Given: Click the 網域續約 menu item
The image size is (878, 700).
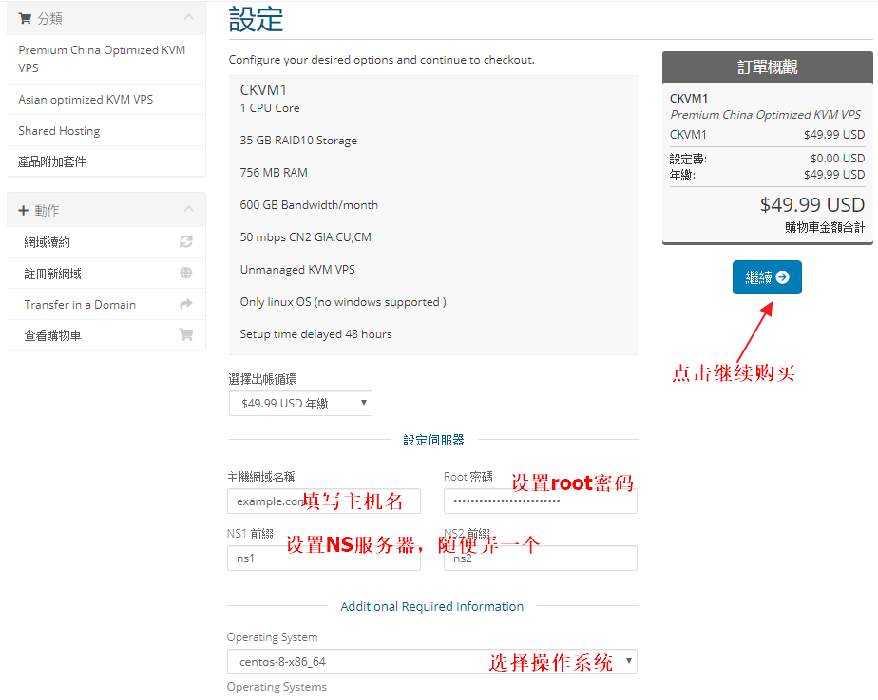Looking at the screenshot, I should (105, 242).
